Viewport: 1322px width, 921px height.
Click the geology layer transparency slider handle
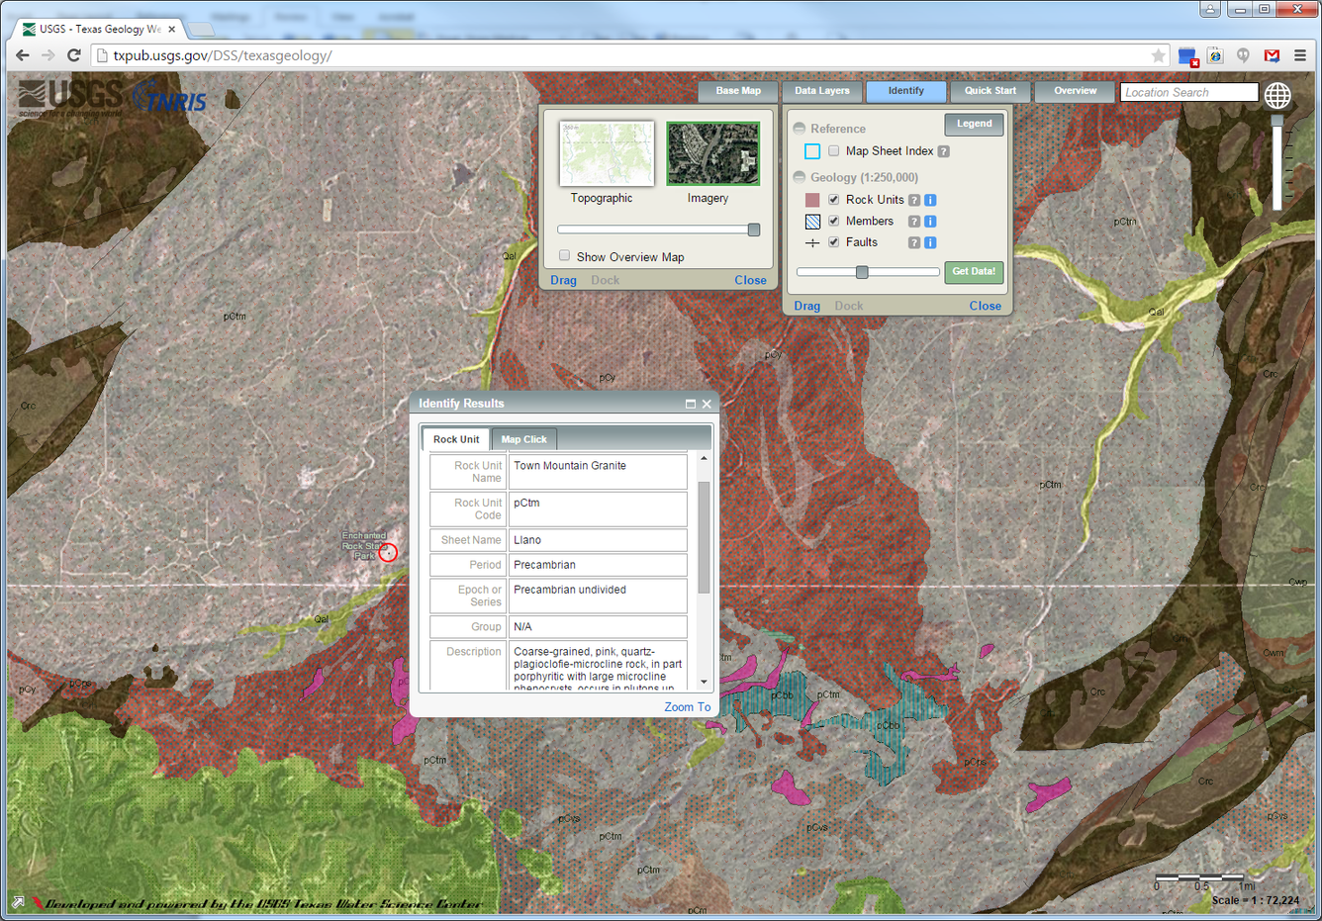[862, 272]
